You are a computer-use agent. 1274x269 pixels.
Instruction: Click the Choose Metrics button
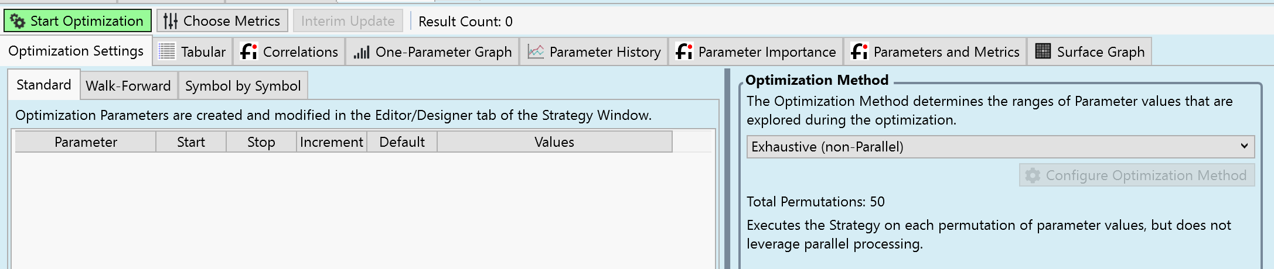222,21
